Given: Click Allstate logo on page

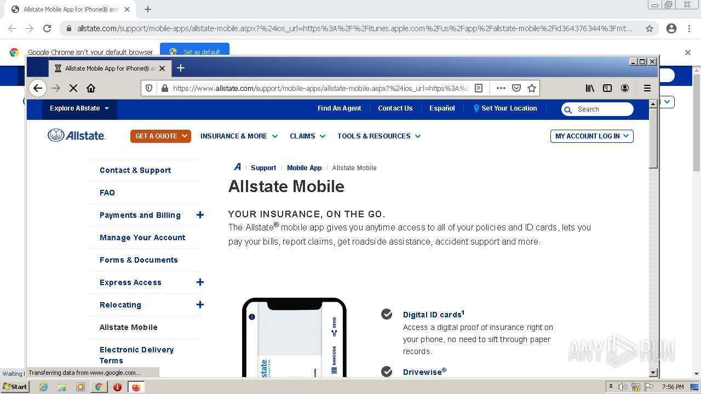Looking at the screenshot, I should (x=77, y=135).
